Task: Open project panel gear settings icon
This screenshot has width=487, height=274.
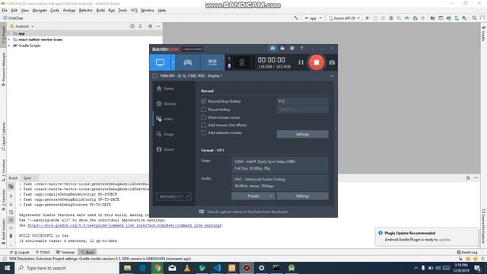Action: pos(151,27)
